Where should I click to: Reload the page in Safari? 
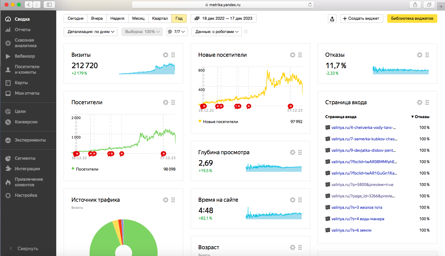(x=310, y=5)
